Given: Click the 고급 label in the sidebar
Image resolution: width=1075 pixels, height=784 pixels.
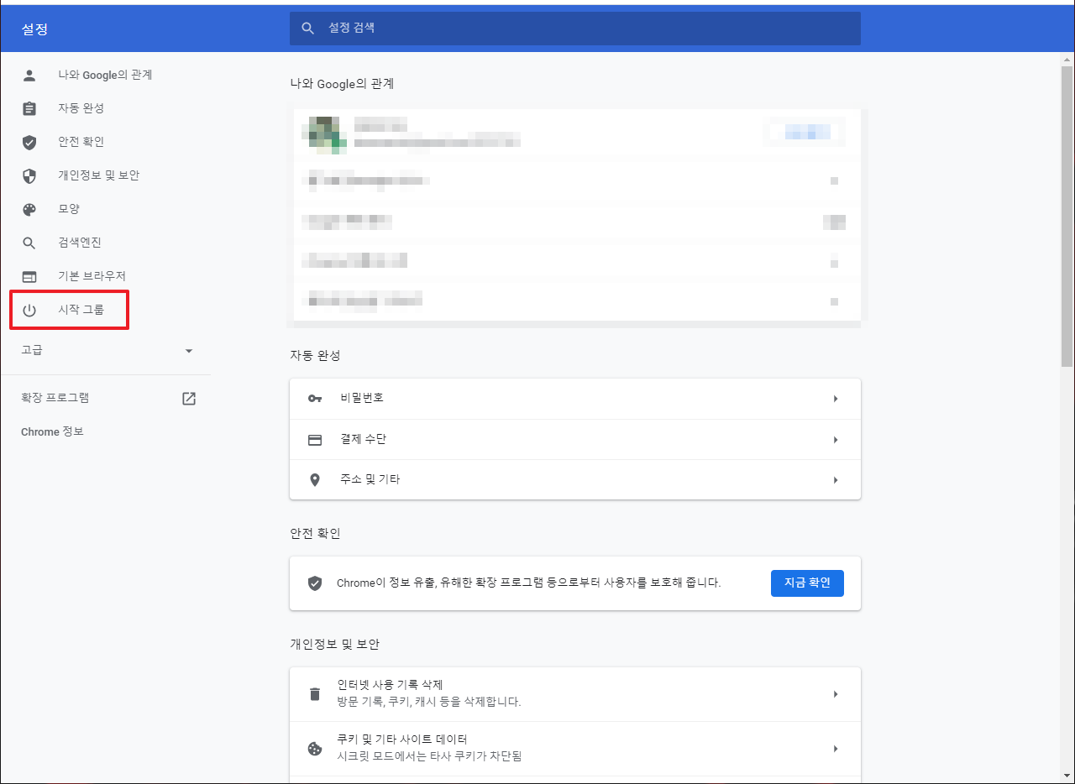Looking at the screenshot, I should [32, 350].
